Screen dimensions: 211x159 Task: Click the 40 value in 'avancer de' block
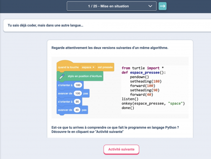[x=77, y=110]
